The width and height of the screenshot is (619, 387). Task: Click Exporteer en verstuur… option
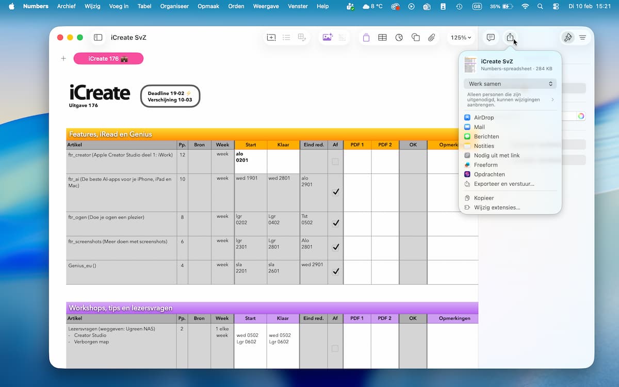coord(503,184)
